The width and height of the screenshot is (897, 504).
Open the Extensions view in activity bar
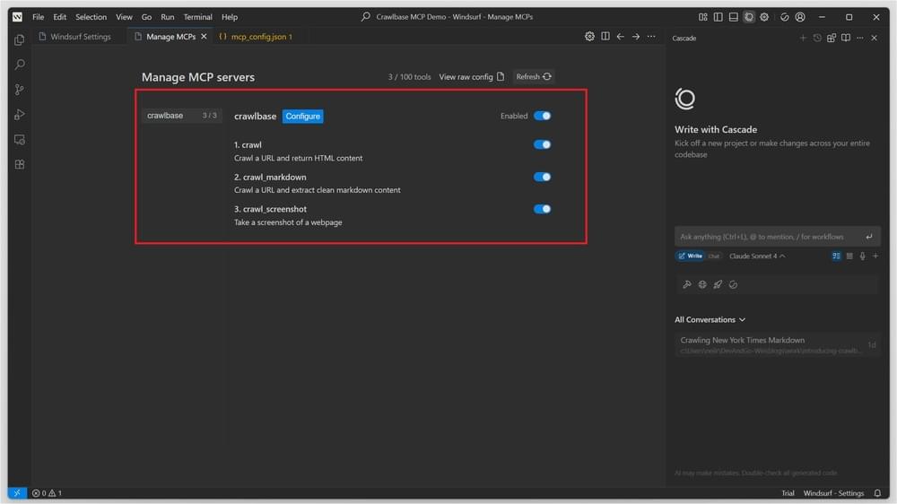[19, 164]
